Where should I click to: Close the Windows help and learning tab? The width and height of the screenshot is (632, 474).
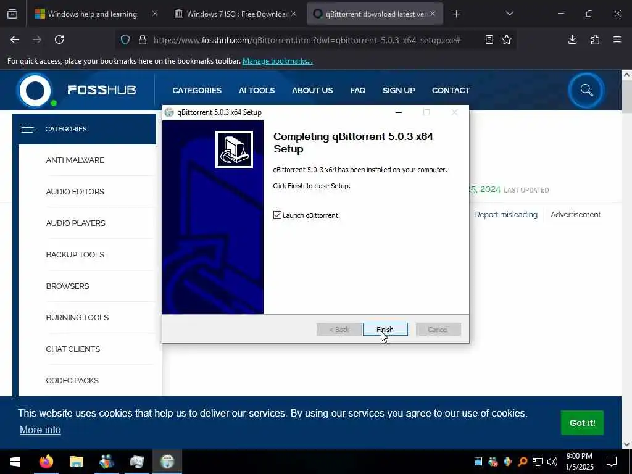pyautogui.click(x=155, y=14)
